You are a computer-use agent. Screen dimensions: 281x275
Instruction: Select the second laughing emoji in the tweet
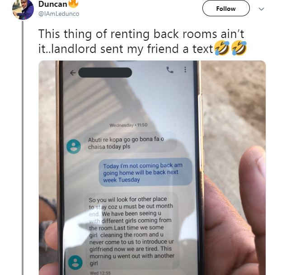pos(239,48)
